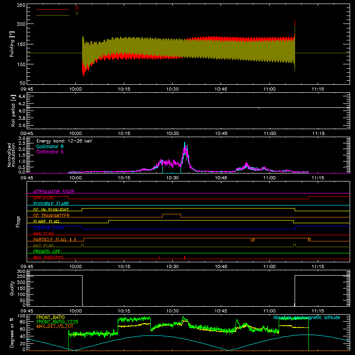Click the ATTENUATOR_STATE flag label
The image size is (355, 355).
(54, 192)
